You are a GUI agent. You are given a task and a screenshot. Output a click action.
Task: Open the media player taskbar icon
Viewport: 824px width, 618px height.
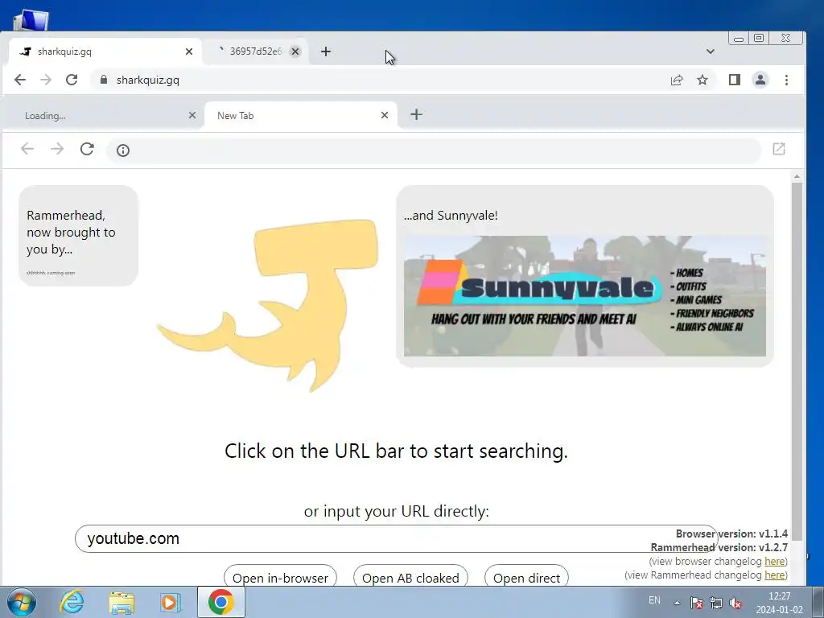[x=170, y=602]
